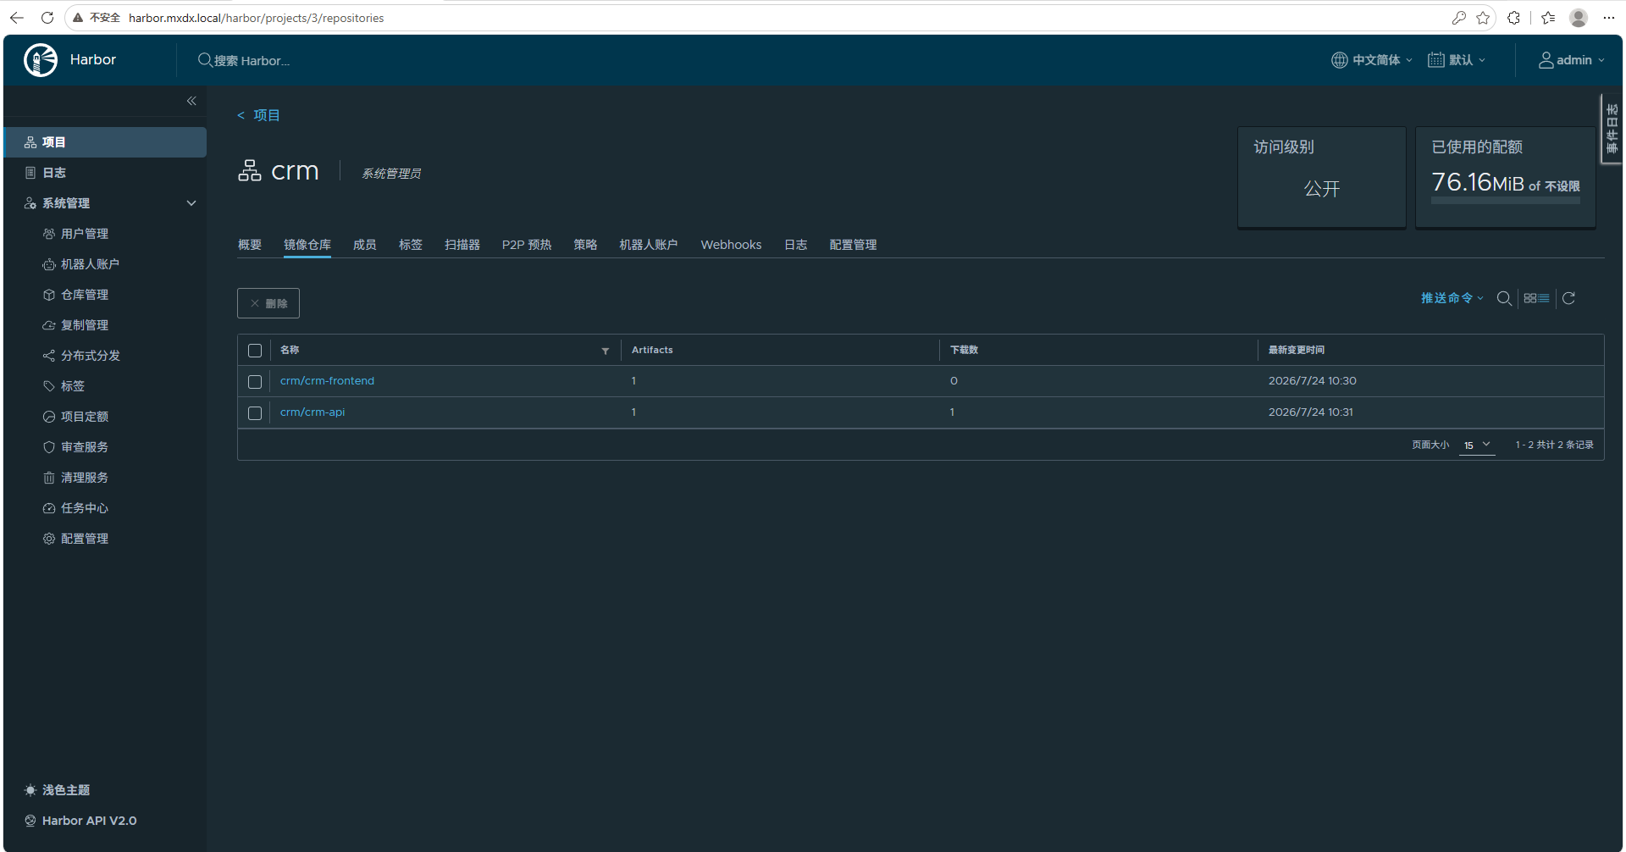This screenshot has height=852, width=1626.
Task: Open 用户管理 in the sidebar
Action: [85, 234]
